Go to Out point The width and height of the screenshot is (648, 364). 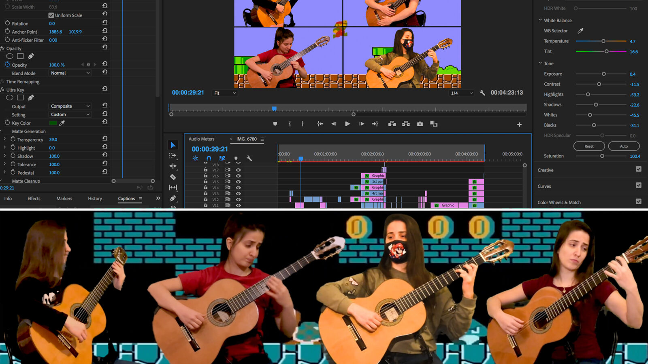(375, 124)
